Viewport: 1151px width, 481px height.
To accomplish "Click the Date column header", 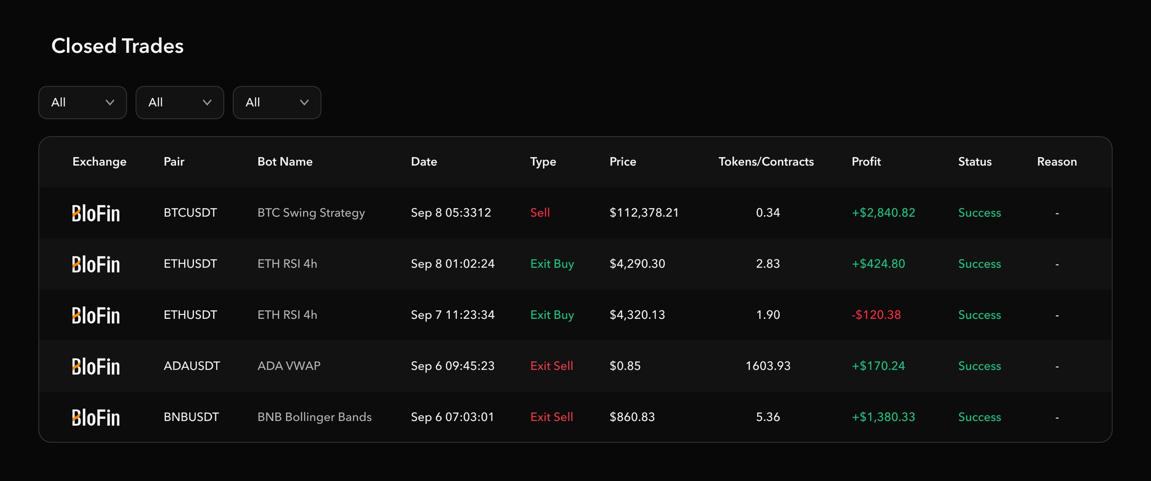I will coord(424,162).
